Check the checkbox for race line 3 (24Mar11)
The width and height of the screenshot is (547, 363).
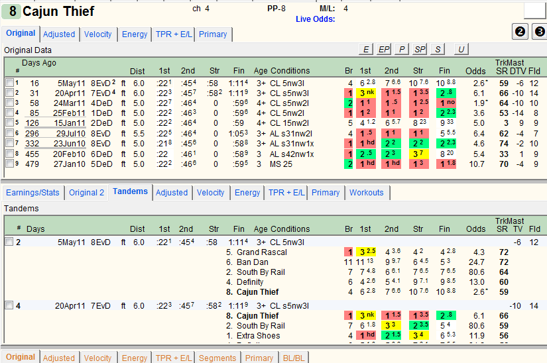tap(9, 103)
